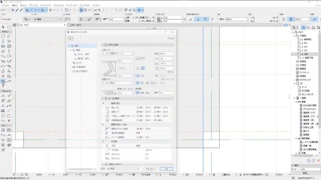321x180 pixels.
Task: Click stair width field 900.0 in dialog
Action: point(167,53)
